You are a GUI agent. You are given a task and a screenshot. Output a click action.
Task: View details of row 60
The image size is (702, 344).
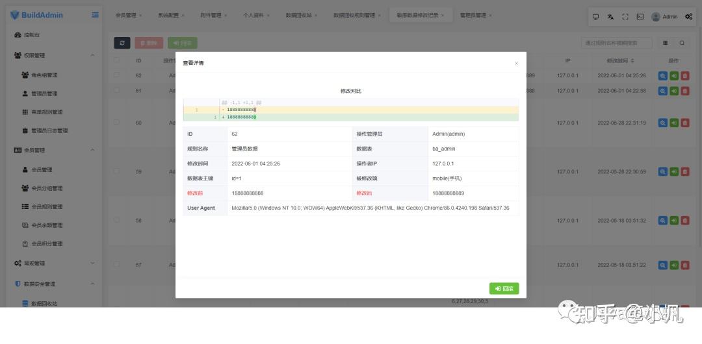click(662, 123)
